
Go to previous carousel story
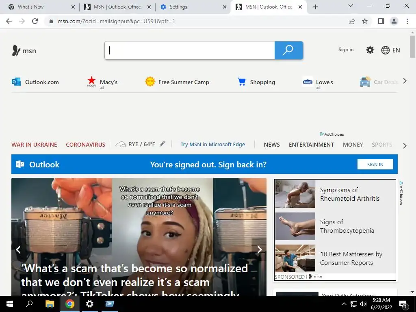(18, 249)
